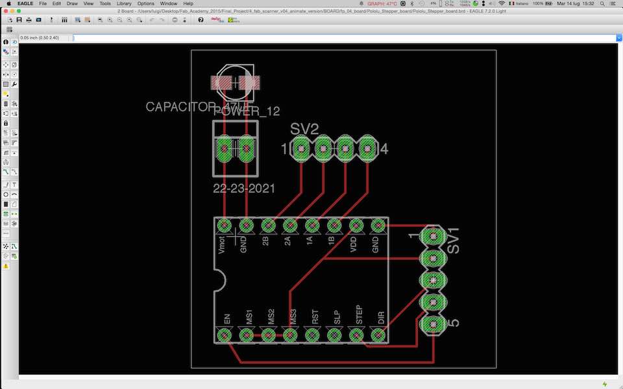The image size is (623, 389).
Task: Click the command line input field
Action: pyautogui.click(x=344, y=38)
